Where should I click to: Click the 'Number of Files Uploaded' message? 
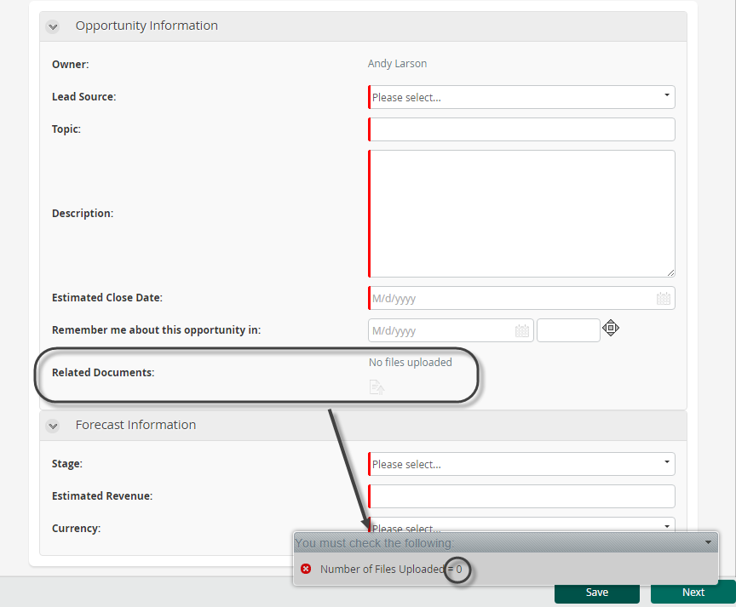(391, 569)
